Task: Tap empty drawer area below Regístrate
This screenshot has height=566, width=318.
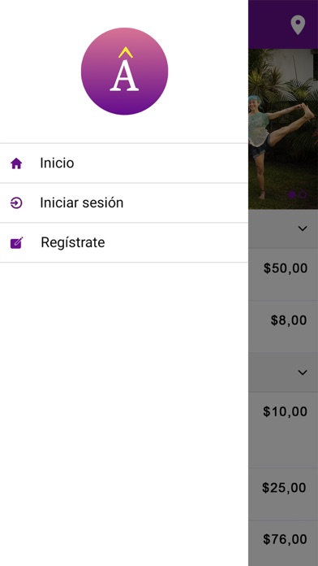Action: click(124, 414)
